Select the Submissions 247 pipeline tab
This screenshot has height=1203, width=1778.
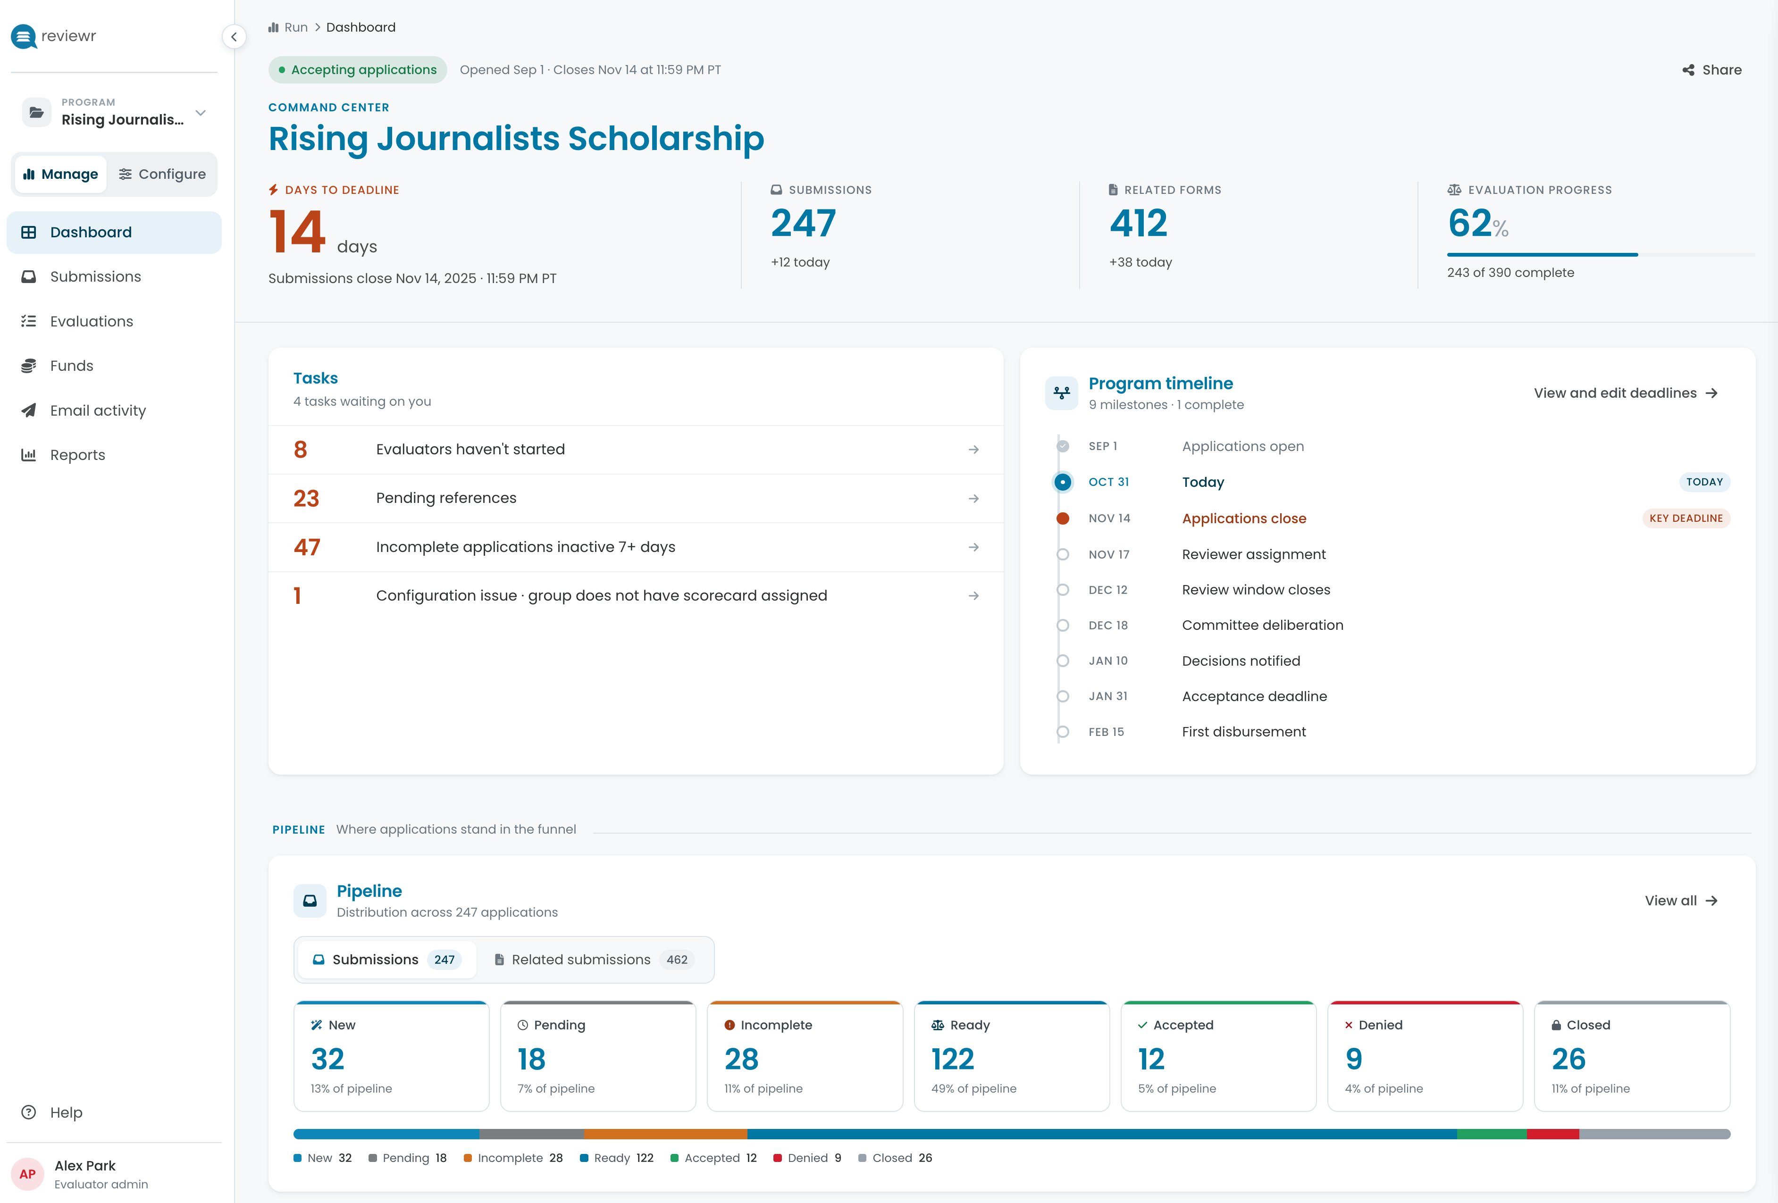(x=386, y=960)
